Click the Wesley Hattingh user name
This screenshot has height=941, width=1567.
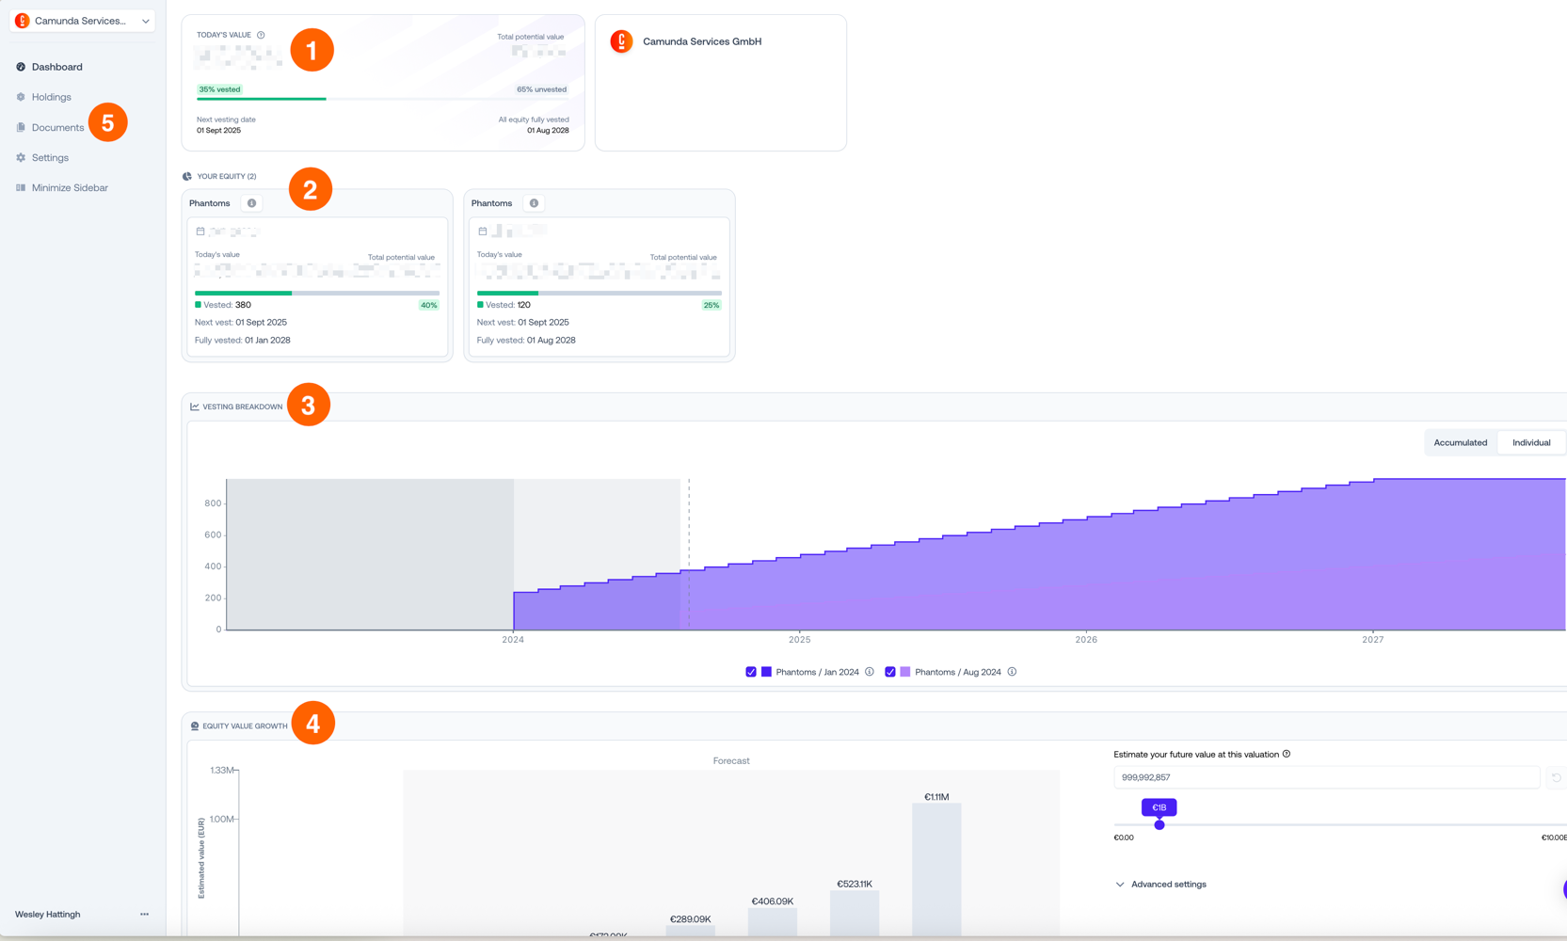(47, 915)
